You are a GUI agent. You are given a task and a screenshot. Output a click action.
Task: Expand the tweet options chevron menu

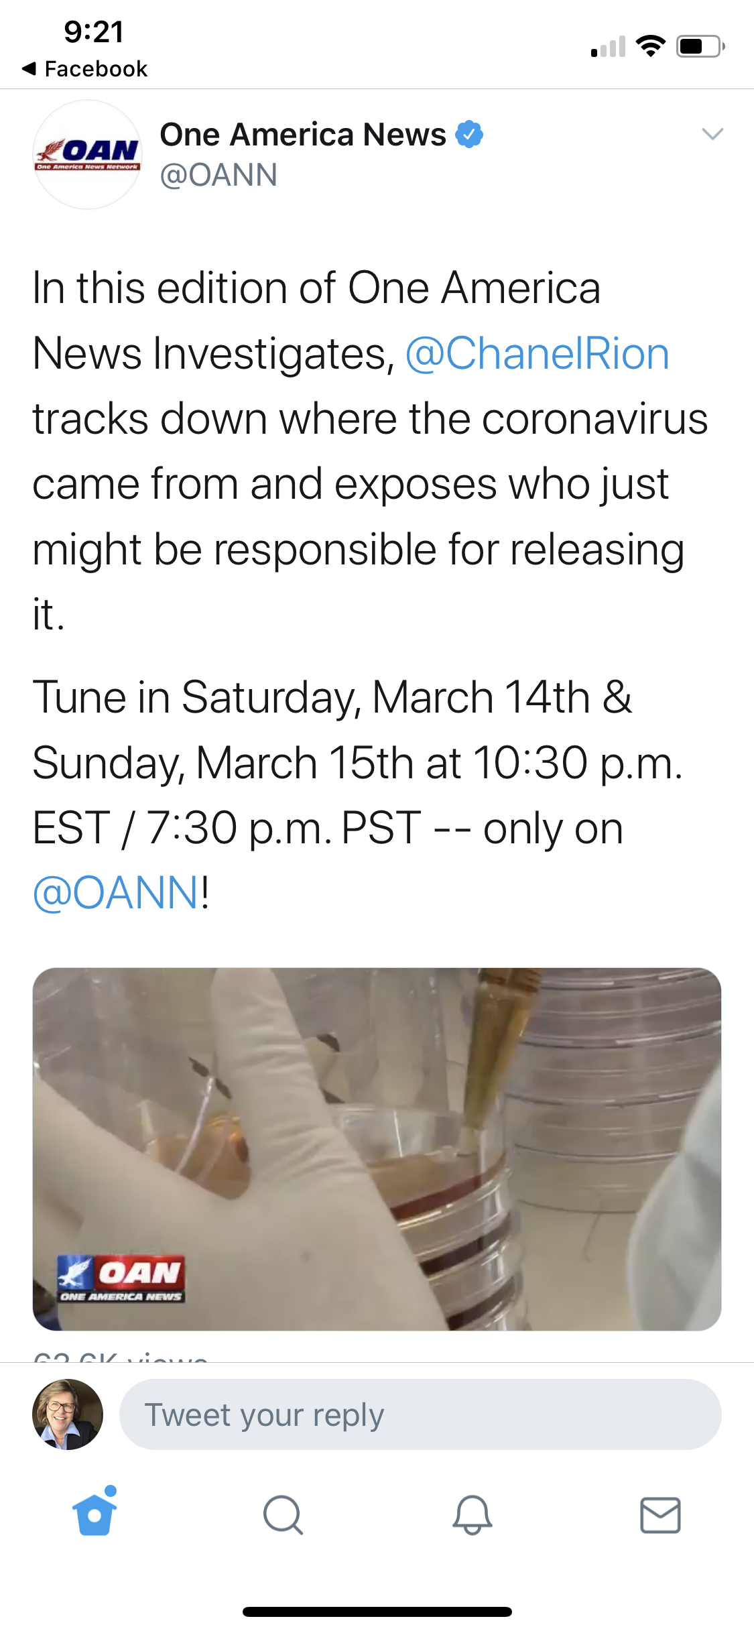point(712,134)
